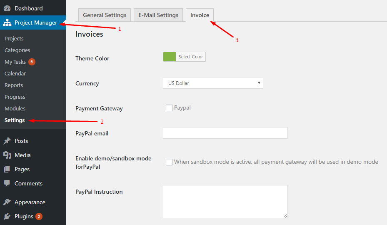Click the PayPal email input field
Viewport: 387px width, 225px height.
(x=225, y=133)
